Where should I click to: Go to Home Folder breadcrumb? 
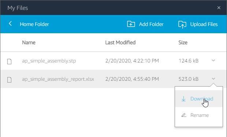tap(34, 24)
